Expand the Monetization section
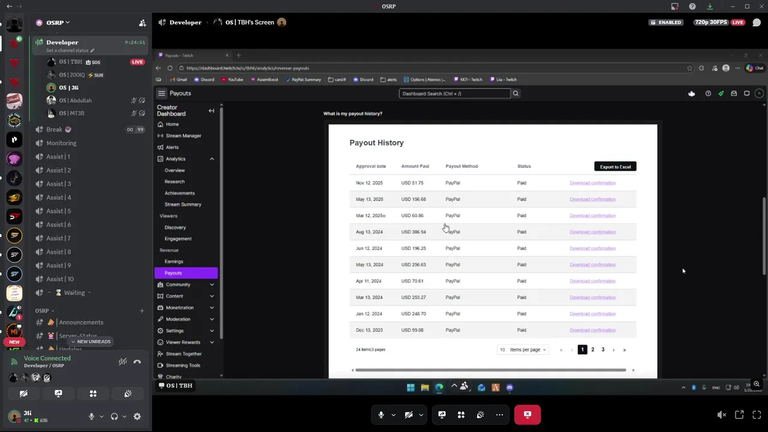 [x=186, y=308]
